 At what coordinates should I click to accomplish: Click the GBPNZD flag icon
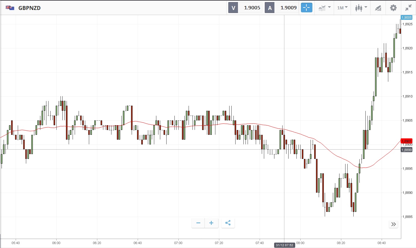click(10, 8)
